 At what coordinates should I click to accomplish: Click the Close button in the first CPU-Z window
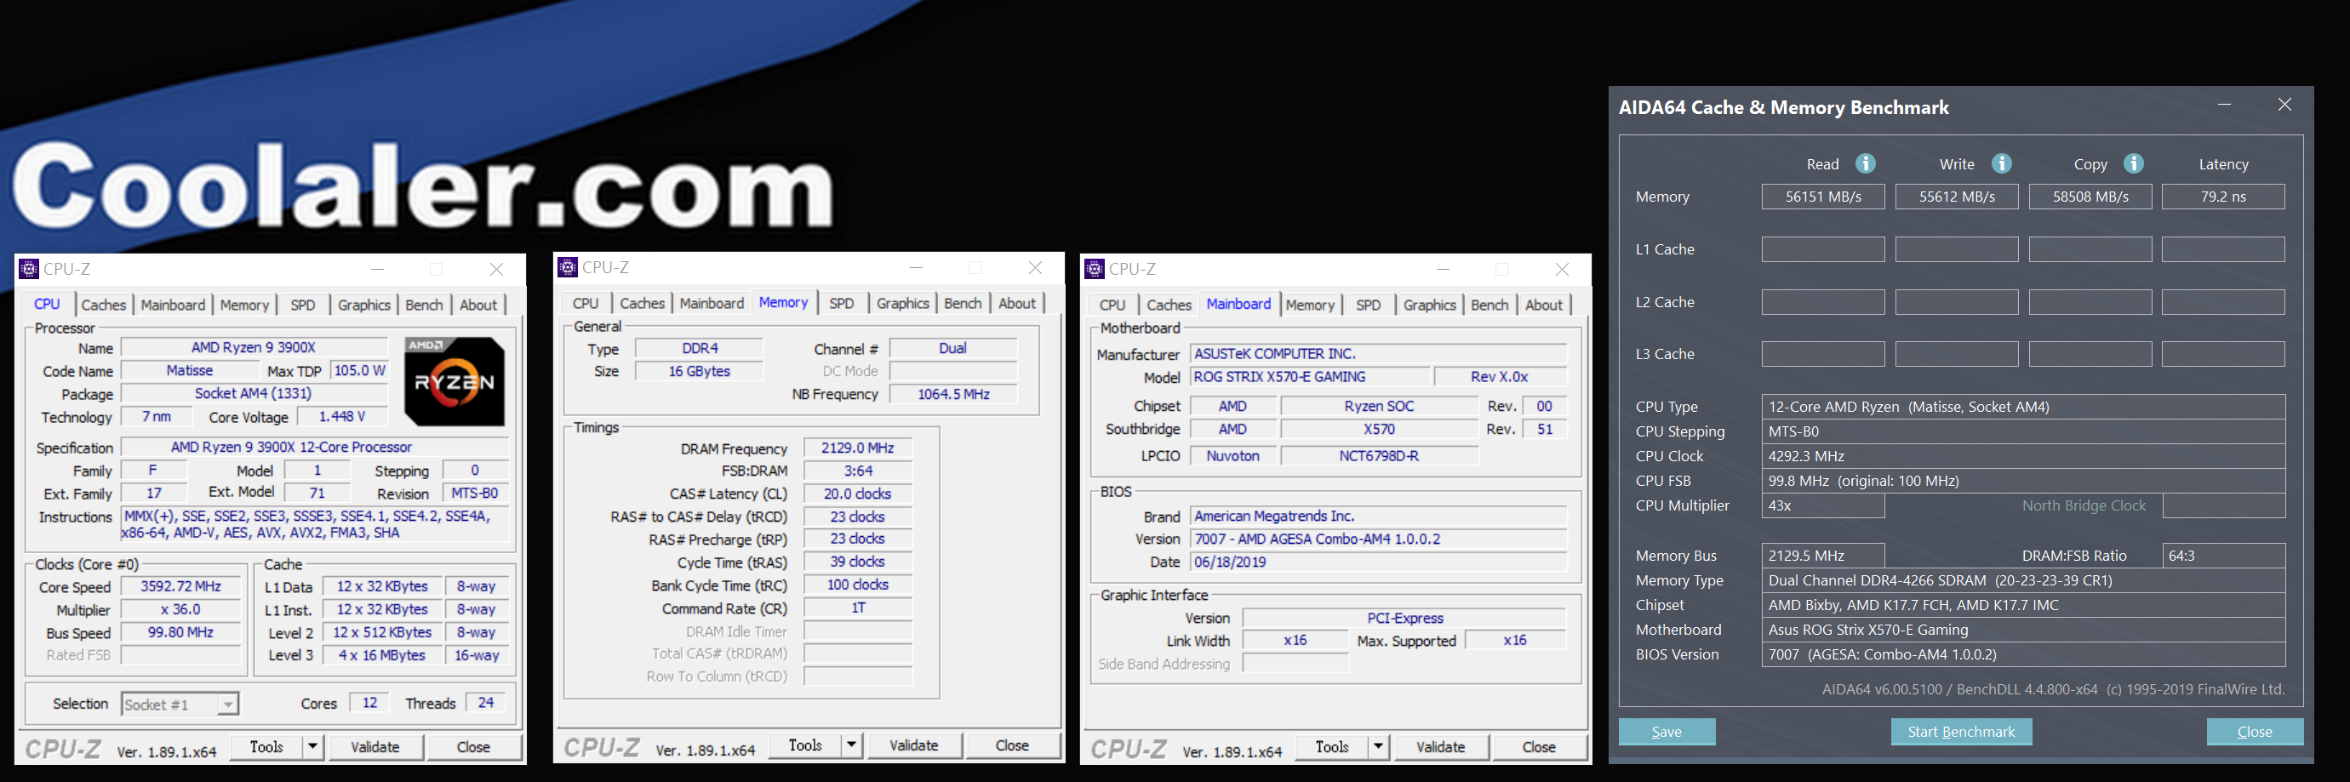[x=472, y=746]
